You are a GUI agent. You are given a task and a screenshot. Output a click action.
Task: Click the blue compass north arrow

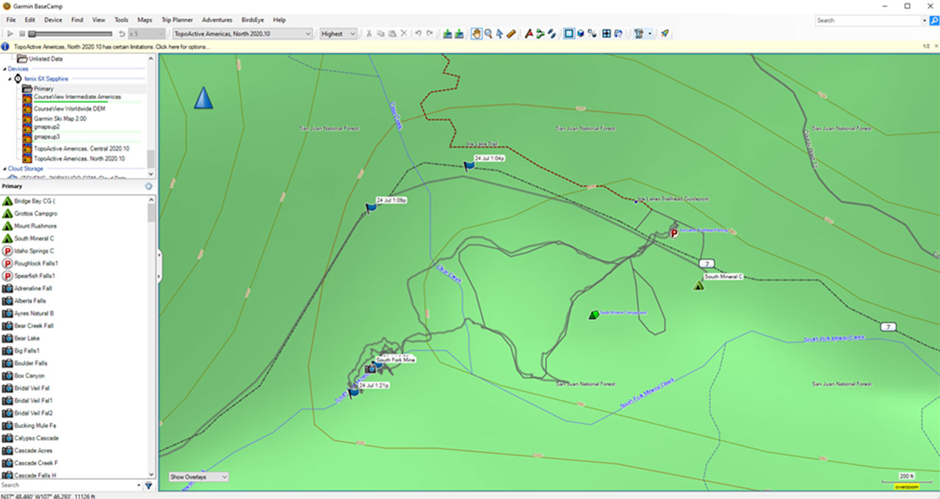pyautogui.click(x=203, y=98)
